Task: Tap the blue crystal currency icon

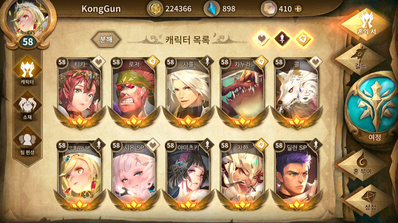Action: point(212,9)
